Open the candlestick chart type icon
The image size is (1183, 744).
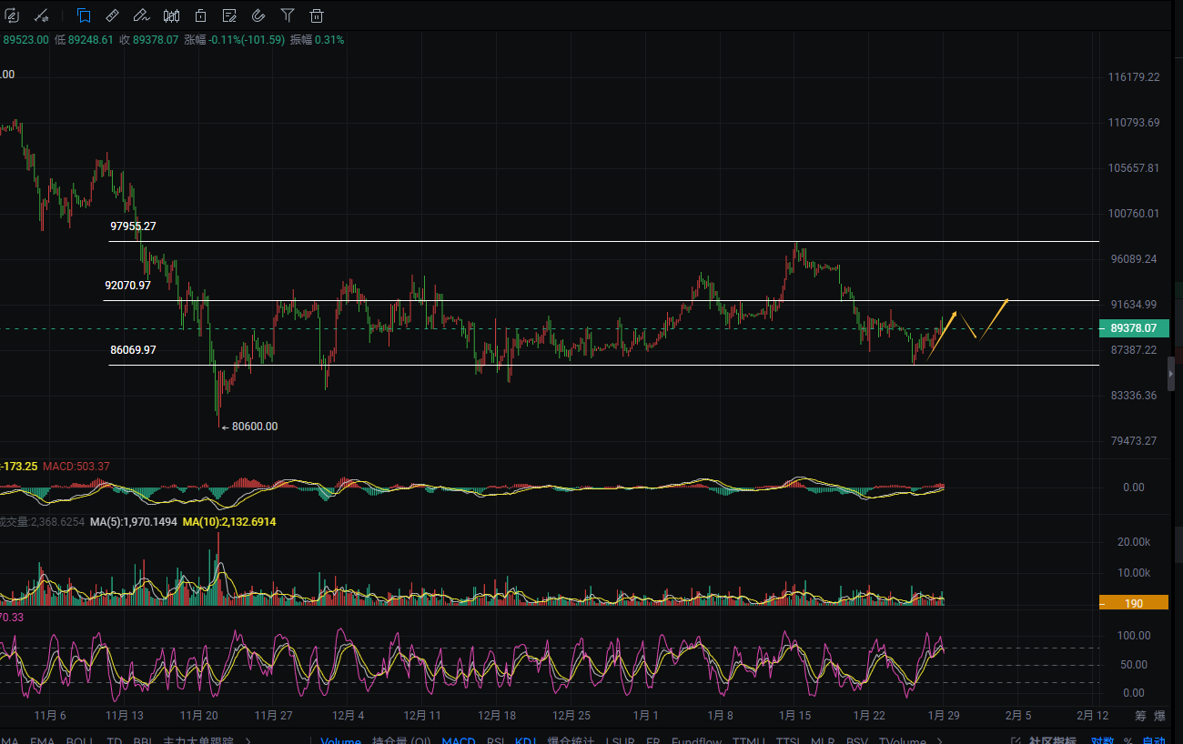click(x=171, y=15)
